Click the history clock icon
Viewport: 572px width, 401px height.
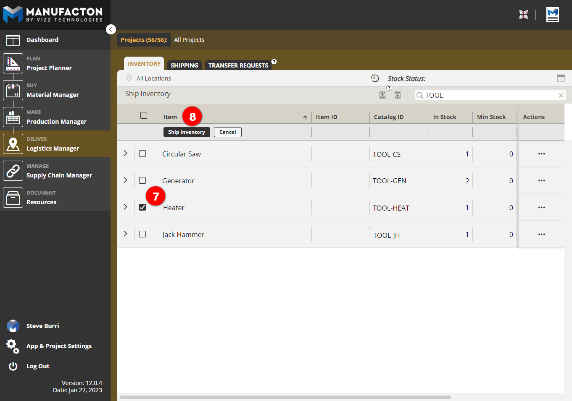[375, 78]
